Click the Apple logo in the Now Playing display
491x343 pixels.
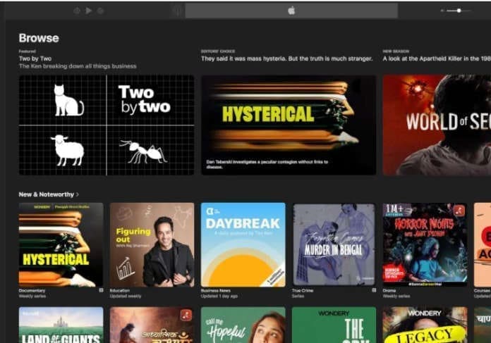coord(291,11)
